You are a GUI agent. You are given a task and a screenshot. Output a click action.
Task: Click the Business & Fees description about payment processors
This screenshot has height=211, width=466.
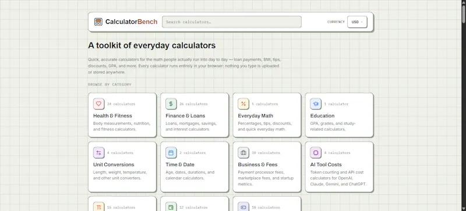pyautogui.click(x=266, y=178)
